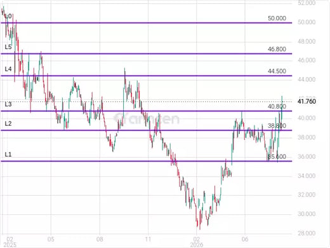Click the 52.000 price axis tick

(x=307, y=3)
